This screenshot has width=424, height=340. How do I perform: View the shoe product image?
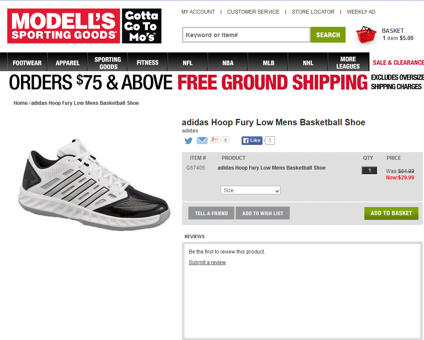click(94, 184)
